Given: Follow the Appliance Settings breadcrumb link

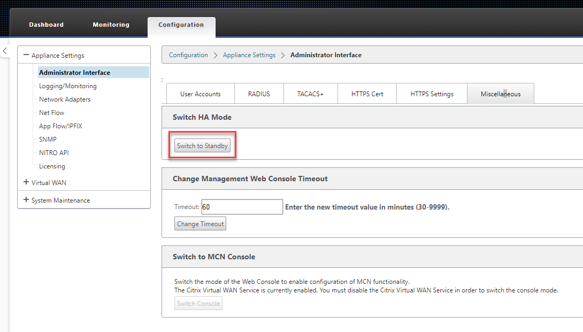Looking at the screenshot, I should 249,55.
